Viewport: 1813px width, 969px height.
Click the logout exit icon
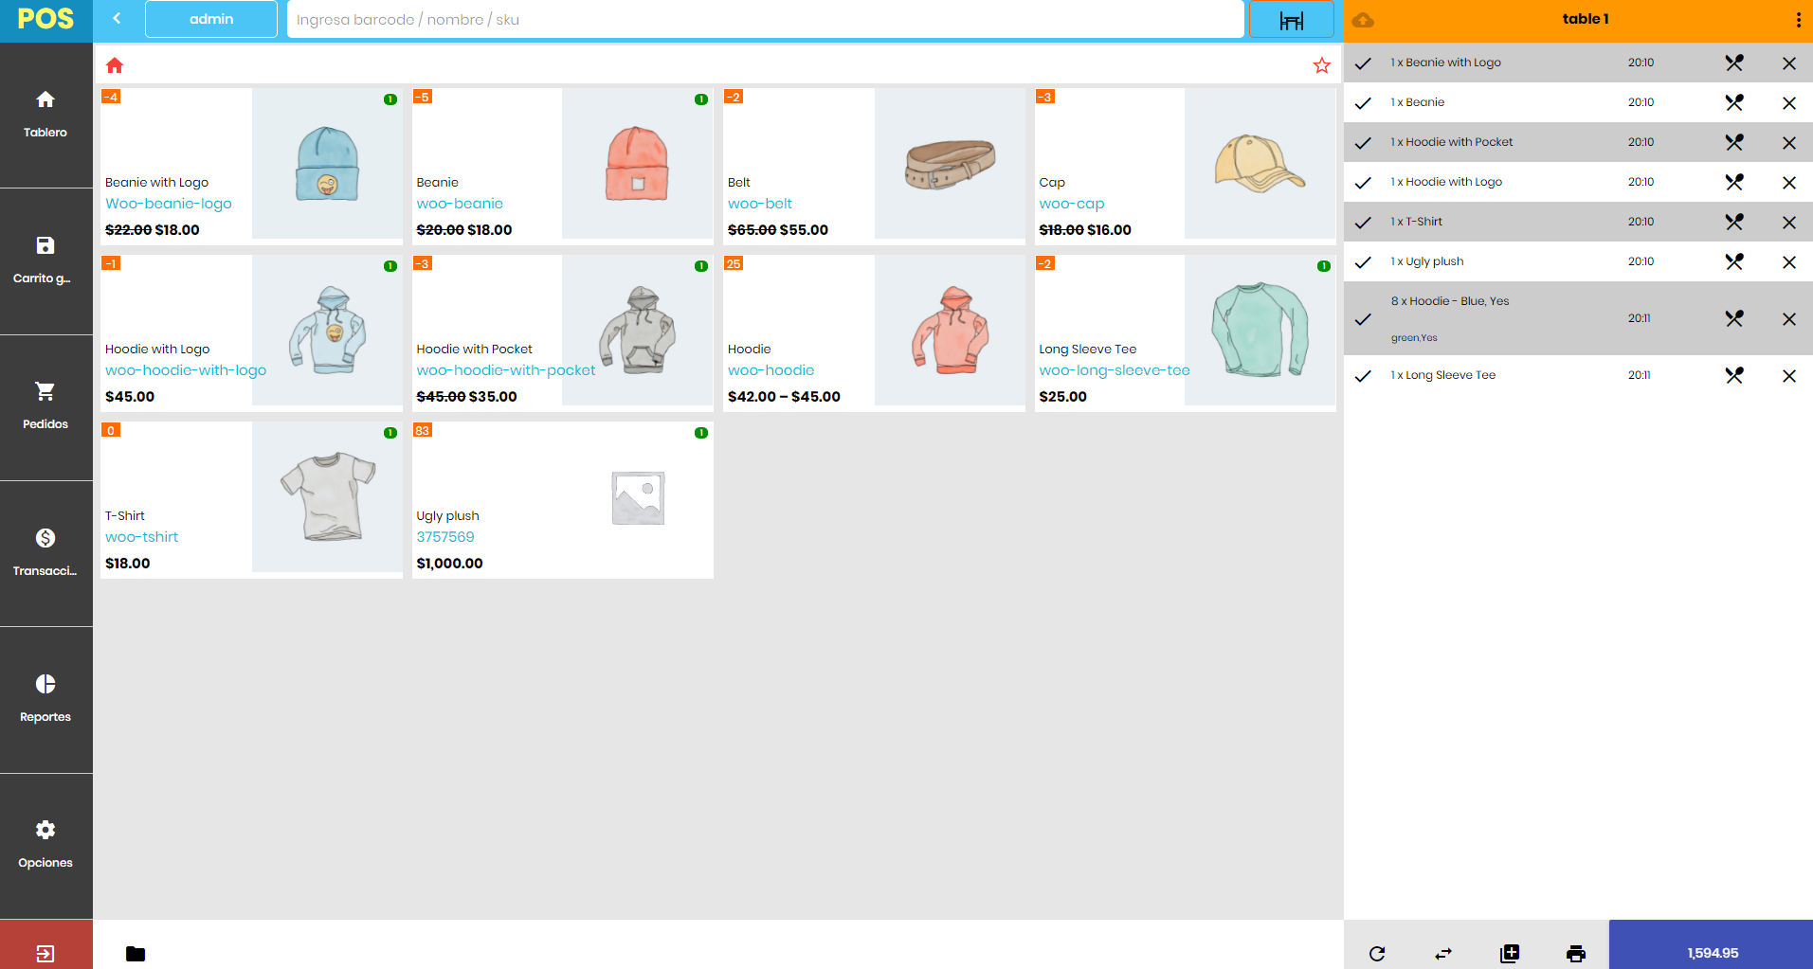pyautogui.click(x=45, y=953)
